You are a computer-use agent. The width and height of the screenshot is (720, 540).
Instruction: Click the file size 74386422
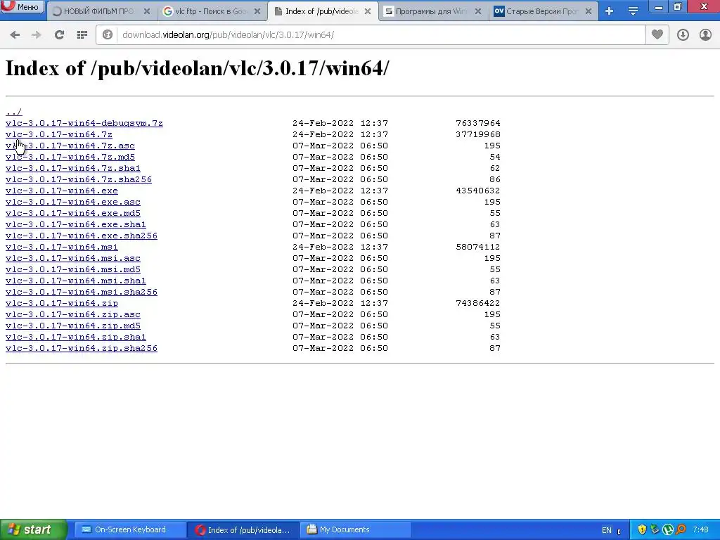(x=478, y=303)
